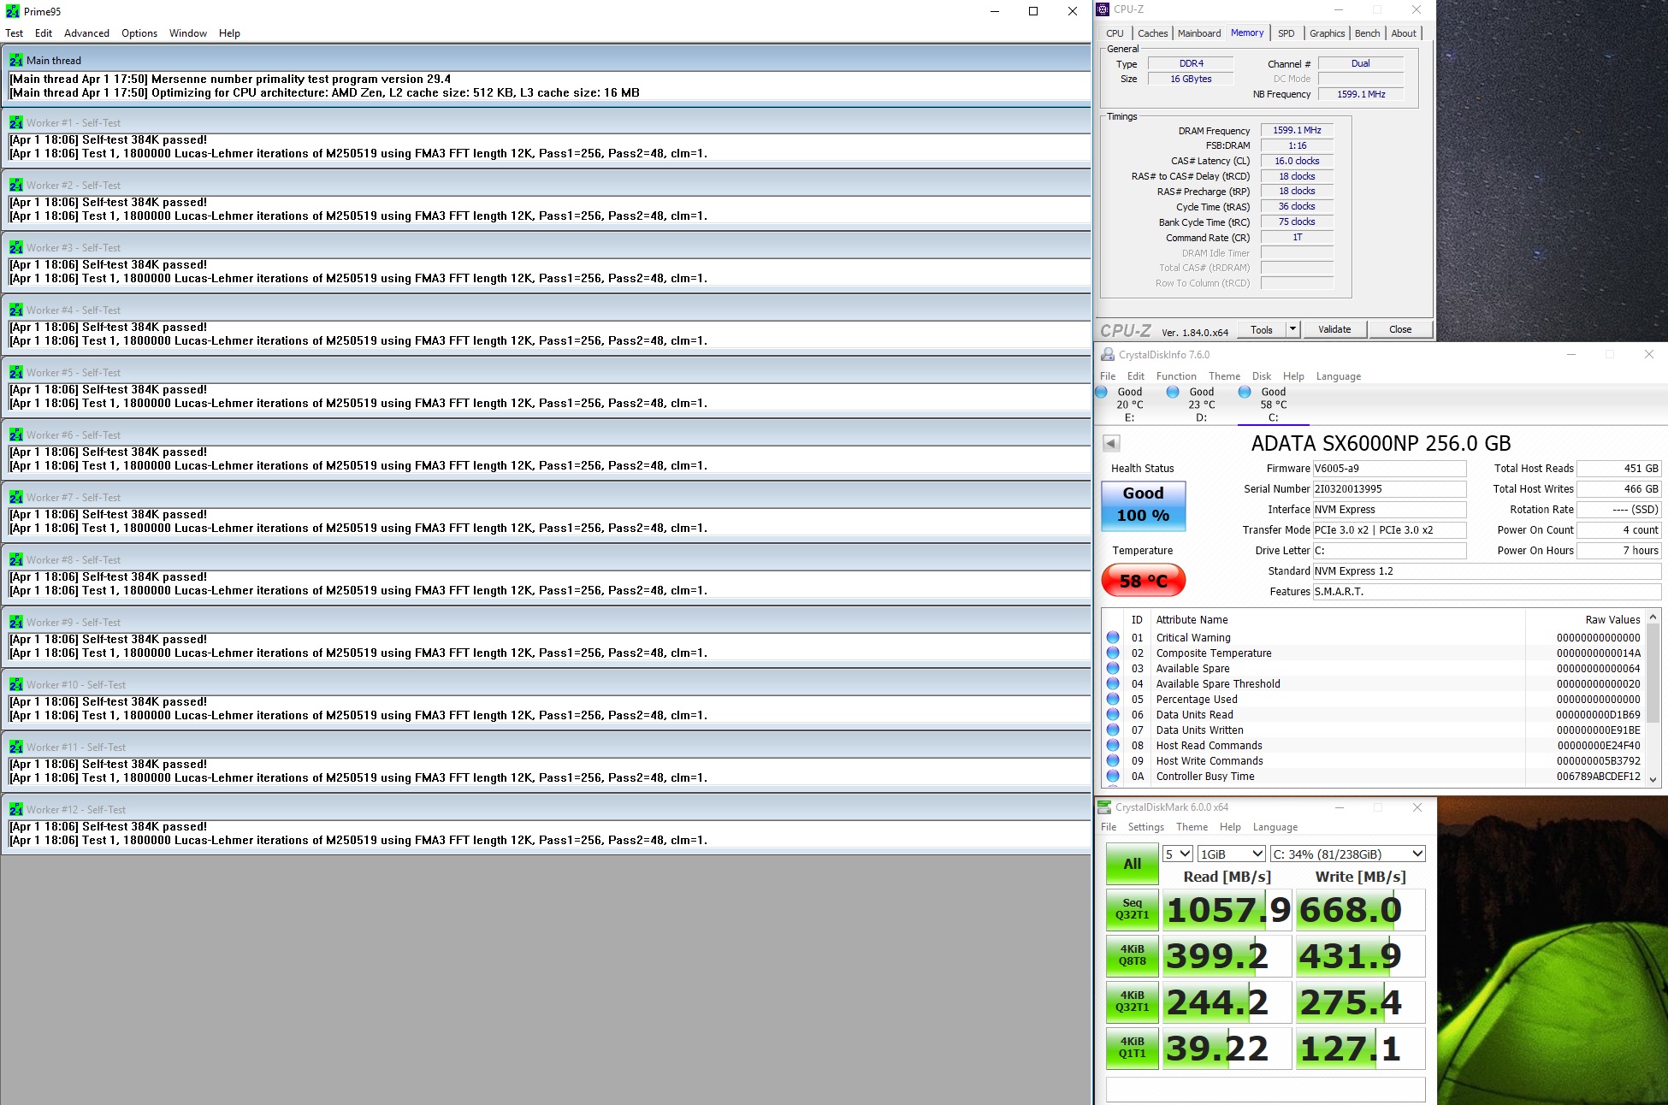The image size is (1668, 1105).
Task: Click the Critical Warning status indicator
Action: [x=1113, y=638]
